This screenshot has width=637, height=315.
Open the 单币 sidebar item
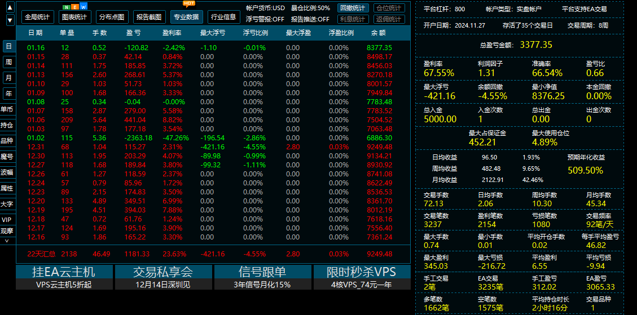[7, 109]
